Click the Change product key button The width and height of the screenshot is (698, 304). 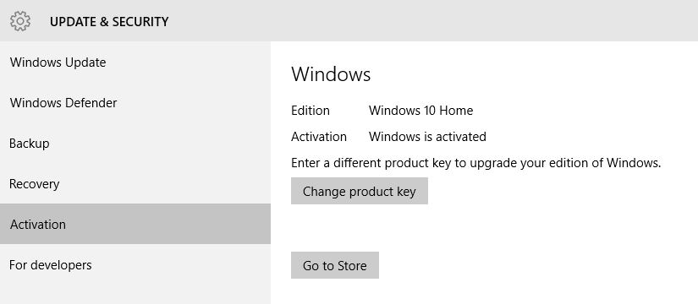click(x=360, y=191)
